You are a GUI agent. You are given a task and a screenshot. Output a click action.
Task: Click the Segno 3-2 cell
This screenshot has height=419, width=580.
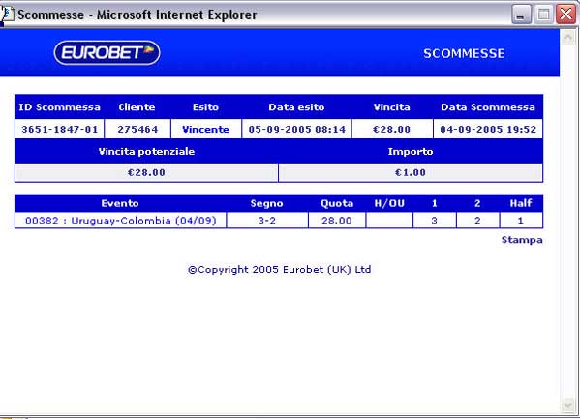(x=266, y=221)
